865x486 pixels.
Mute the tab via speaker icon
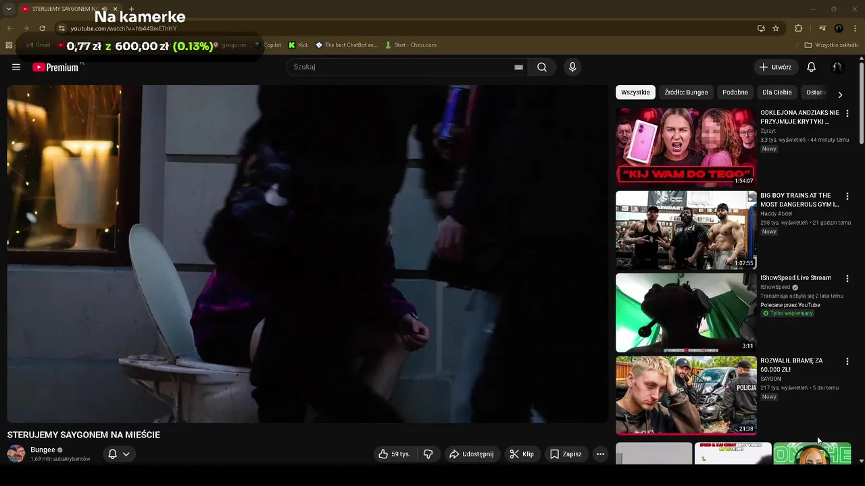coord(104,9)
